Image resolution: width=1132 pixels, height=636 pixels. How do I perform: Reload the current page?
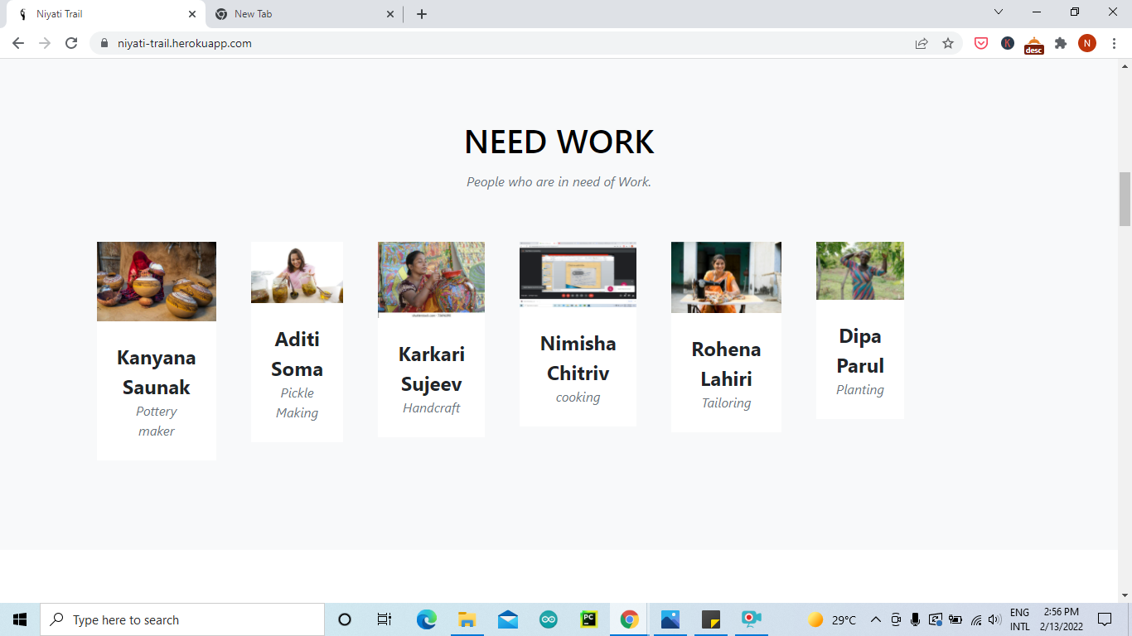[71, 42]
